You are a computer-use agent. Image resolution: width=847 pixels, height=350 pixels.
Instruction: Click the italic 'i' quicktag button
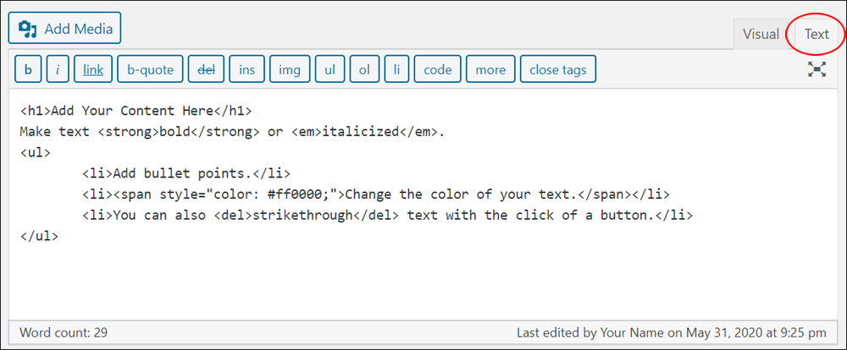point(58,69)
